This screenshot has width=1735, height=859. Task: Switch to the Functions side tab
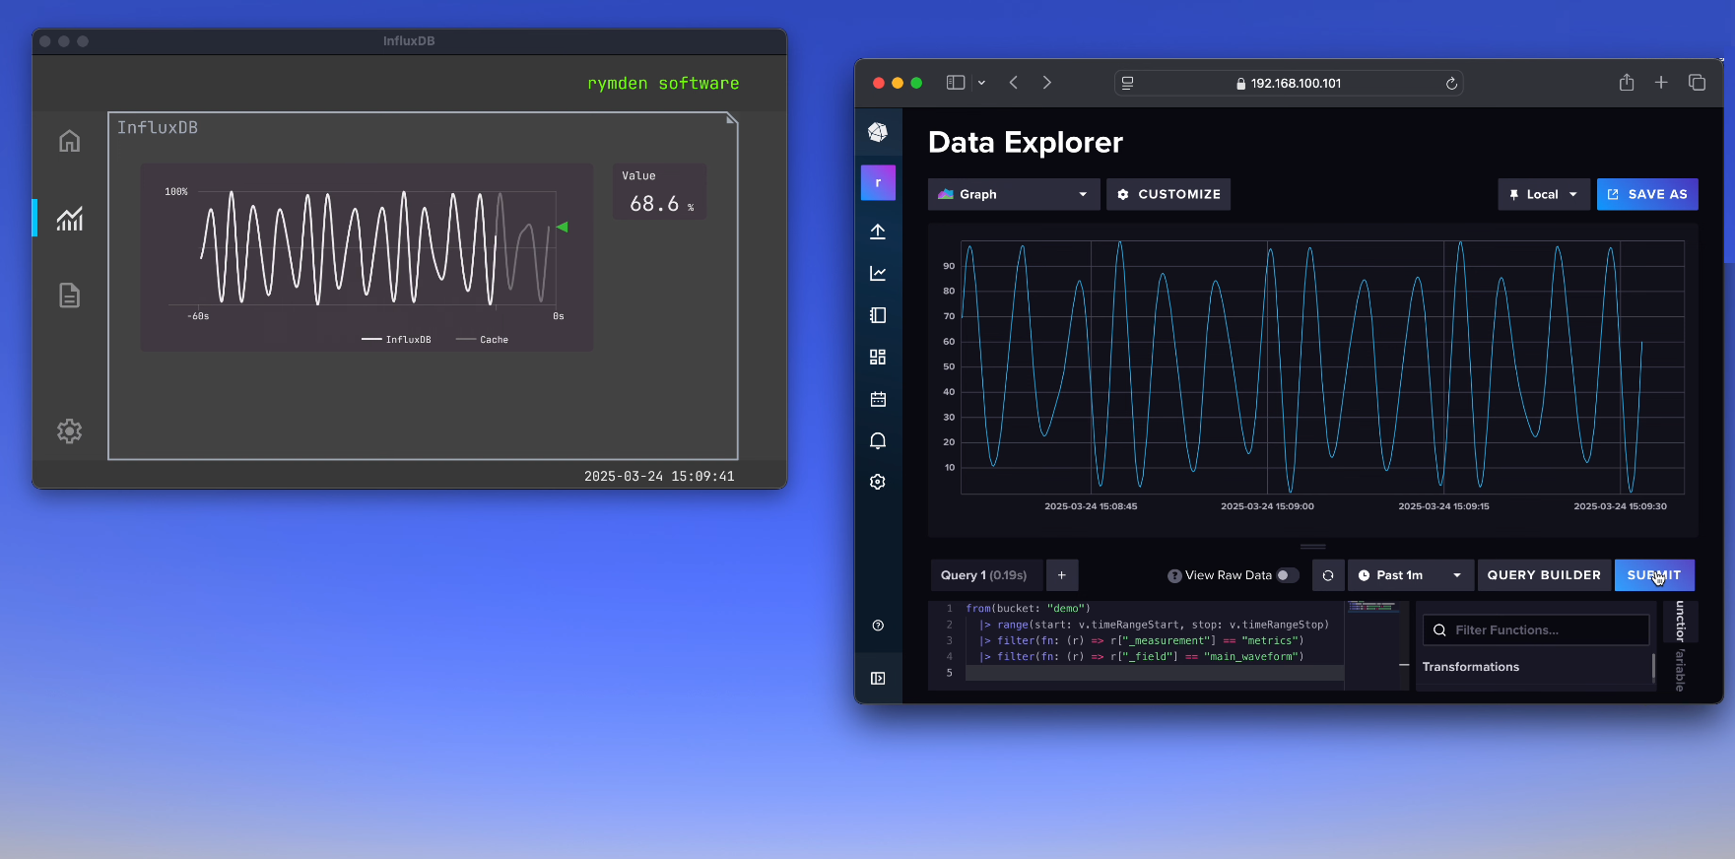pos(1680,621)
